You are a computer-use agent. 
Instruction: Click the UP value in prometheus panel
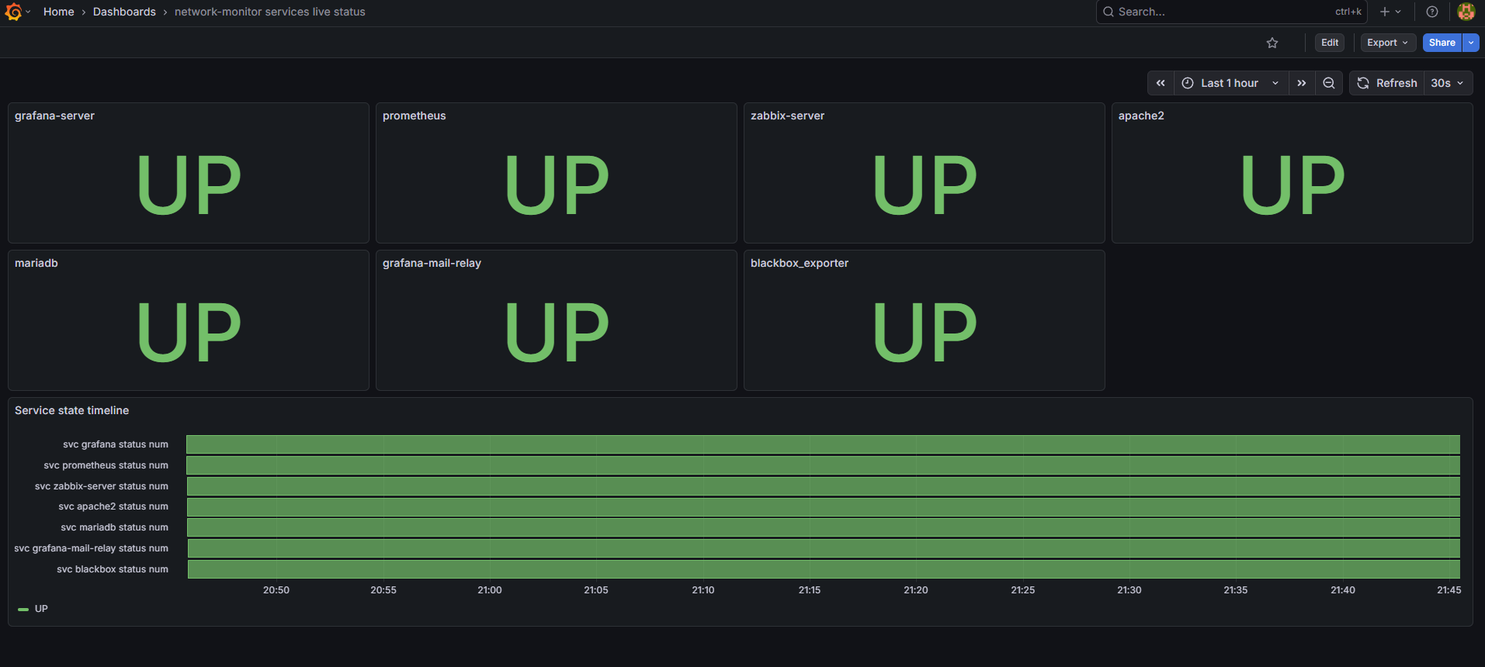pyautogui.click(x=557, y=185)
